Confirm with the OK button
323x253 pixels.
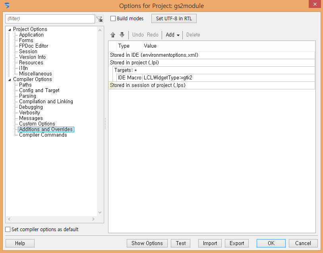pyautogui.click(x=271, y=243)
